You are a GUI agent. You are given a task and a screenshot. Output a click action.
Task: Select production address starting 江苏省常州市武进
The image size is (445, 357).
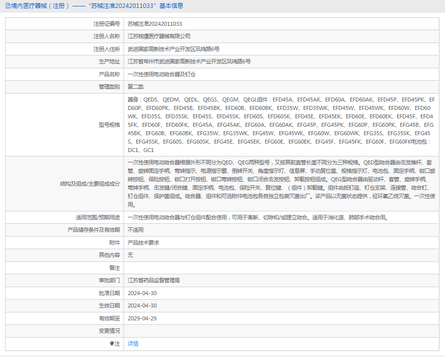tap(189, 61)
